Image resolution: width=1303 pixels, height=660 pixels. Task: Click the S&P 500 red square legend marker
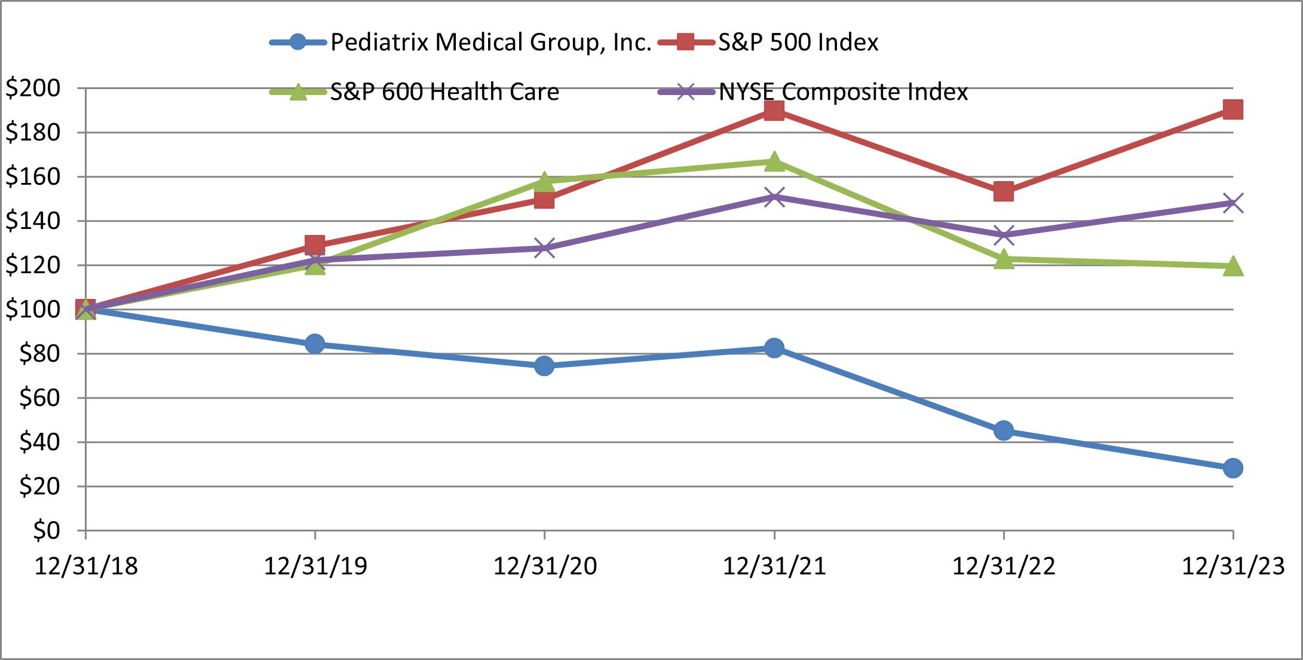coord(686,42)
